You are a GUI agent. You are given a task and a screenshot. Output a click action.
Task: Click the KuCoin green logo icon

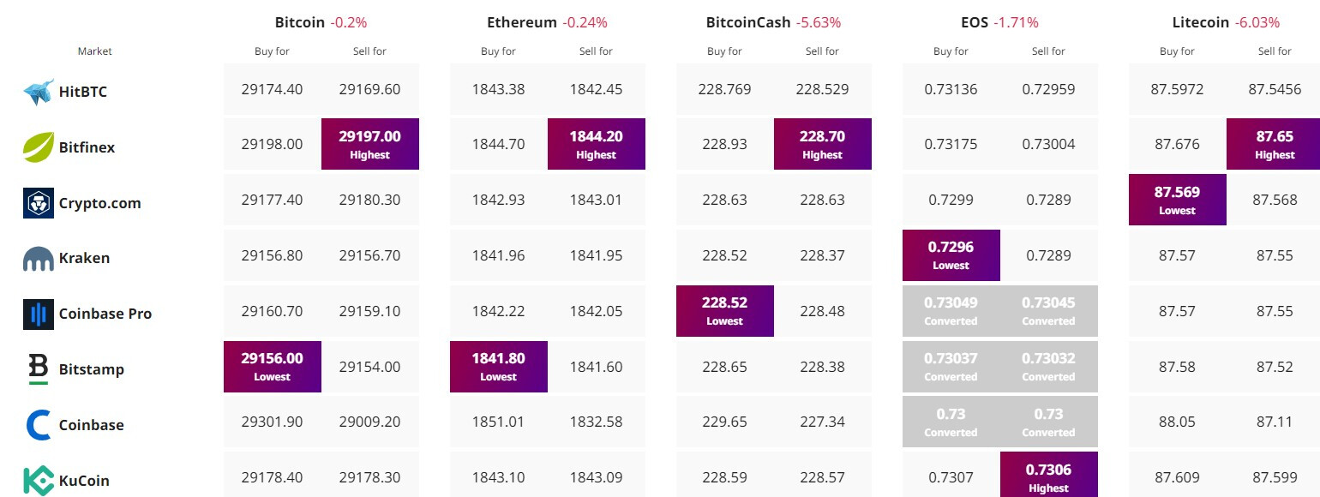click(39, 481)
